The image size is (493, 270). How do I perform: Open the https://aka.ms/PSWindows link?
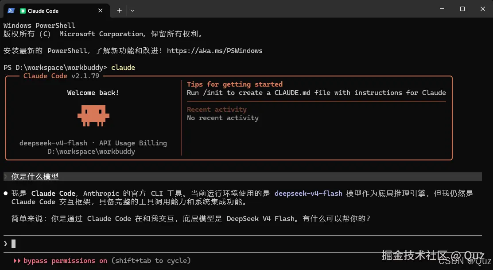pos(215,51)
